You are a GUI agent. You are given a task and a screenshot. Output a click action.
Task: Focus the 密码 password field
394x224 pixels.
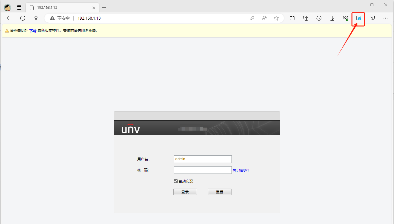coord(203,170)
